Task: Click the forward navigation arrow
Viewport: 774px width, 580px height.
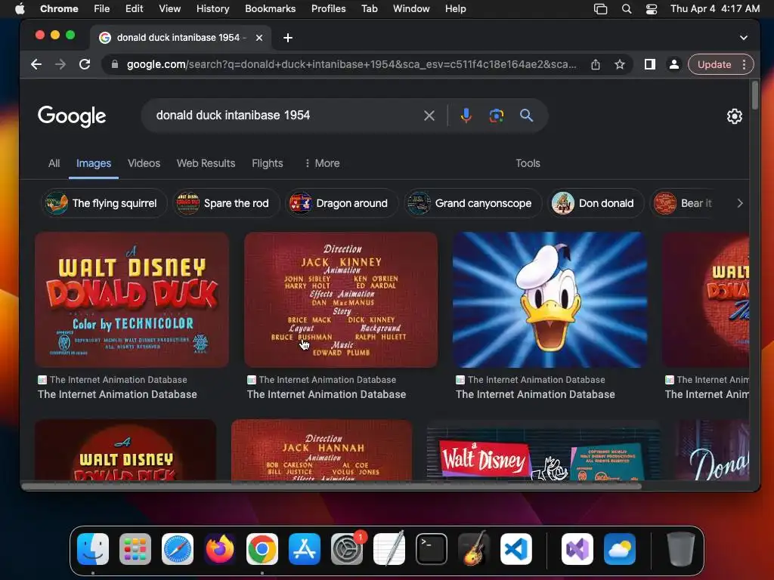Action: (x=60, y=65)
